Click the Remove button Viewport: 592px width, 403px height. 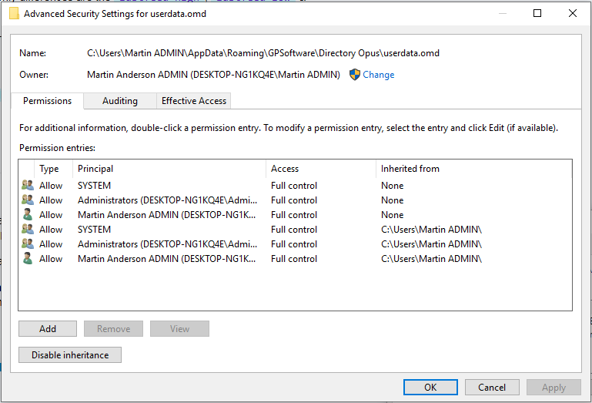pyautogui.click(x=113, y=329)
